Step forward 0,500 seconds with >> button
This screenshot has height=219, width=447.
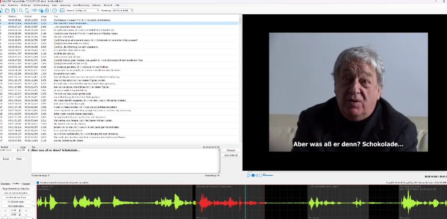point(26,211)
